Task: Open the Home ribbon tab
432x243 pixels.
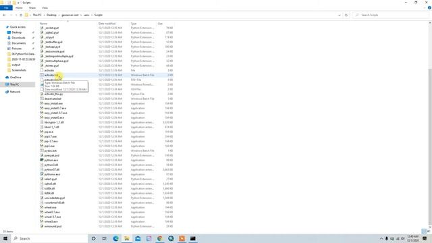Action: (x=19, y=7)
